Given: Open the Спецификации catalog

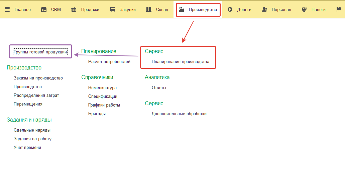Looking at the screenshot, I should pos(103,96).
